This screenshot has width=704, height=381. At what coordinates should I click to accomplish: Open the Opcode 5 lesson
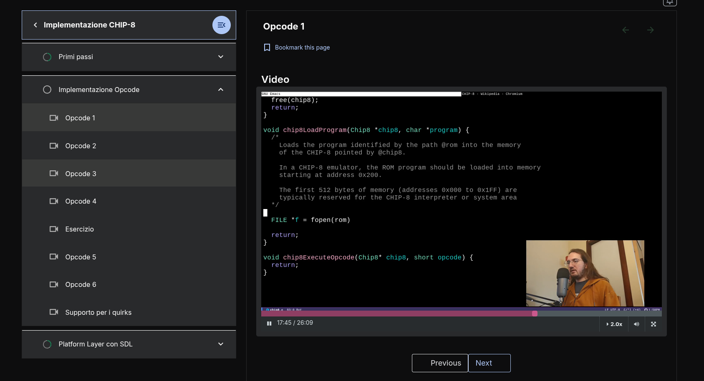coord(129,257)
